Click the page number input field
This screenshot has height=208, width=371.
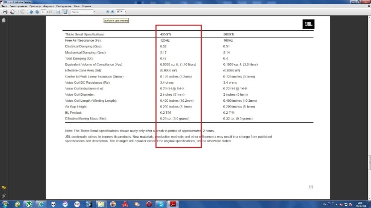(44, 12)
